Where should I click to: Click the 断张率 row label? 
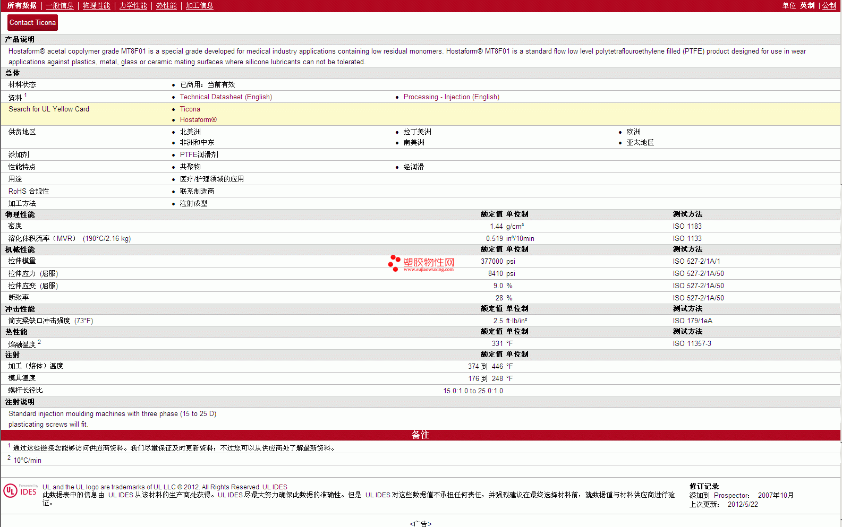(19, 298)
